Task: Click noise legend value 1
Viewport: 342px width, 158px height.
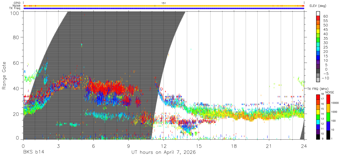Action: [332, 138]
